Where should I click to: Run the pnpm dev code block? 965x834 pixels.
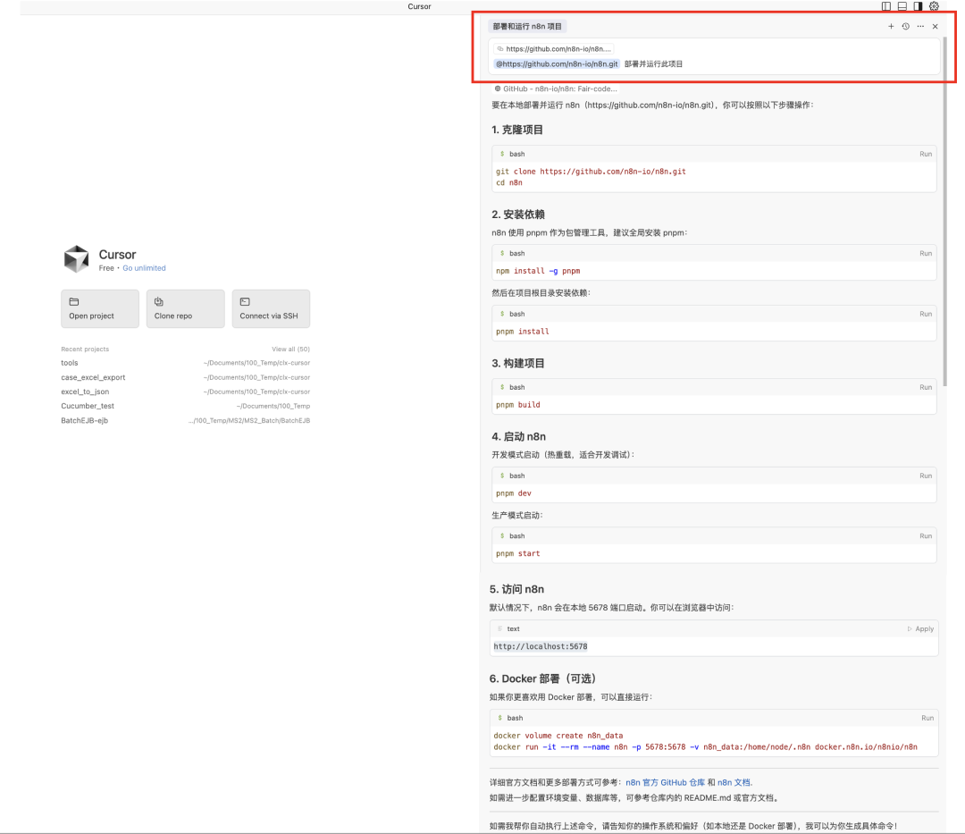click(926, 476)
